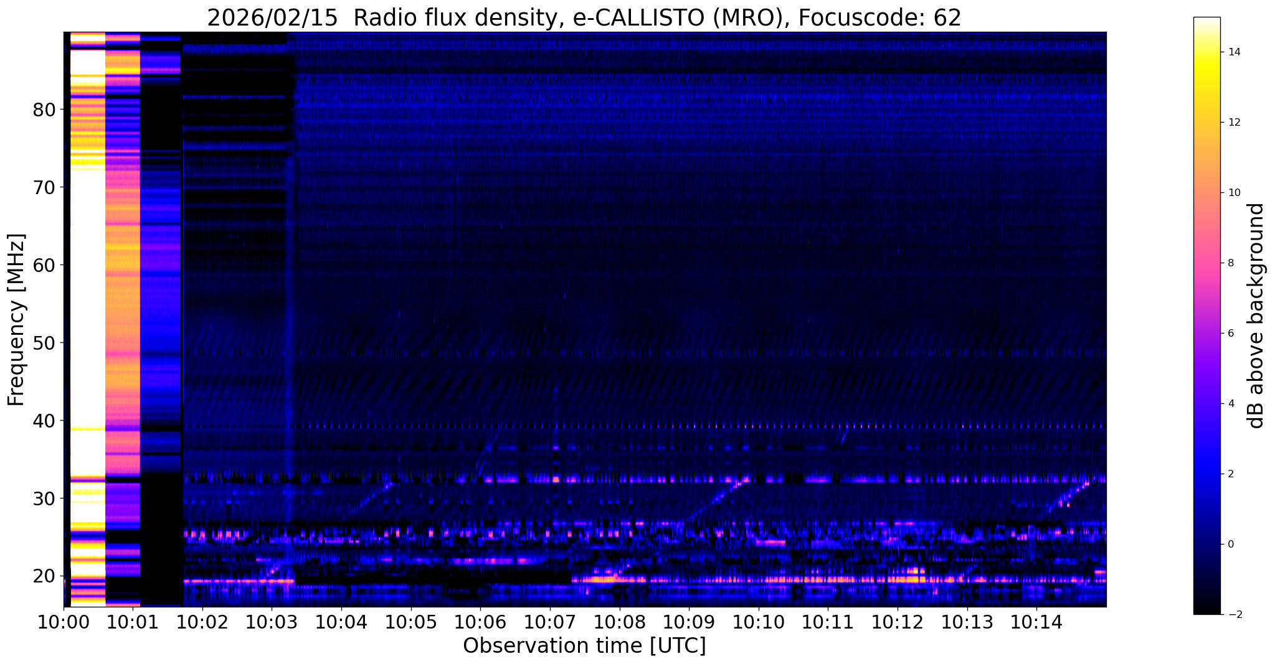This screenshot has width=1275, height=664.
Task: Select the 10:04 time tick label
Action: point(341,622)
